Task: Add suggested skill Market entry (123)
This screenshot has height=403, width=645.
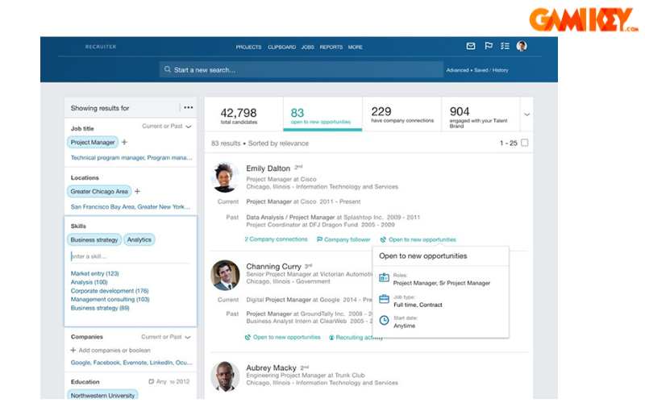Action: [94, 273]
